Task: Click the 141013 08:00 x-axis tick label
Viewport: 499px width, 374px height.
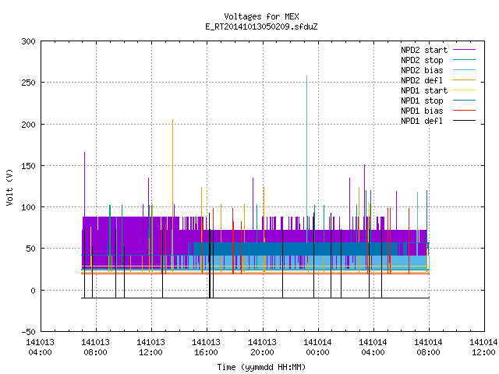Action: point(95,347)
